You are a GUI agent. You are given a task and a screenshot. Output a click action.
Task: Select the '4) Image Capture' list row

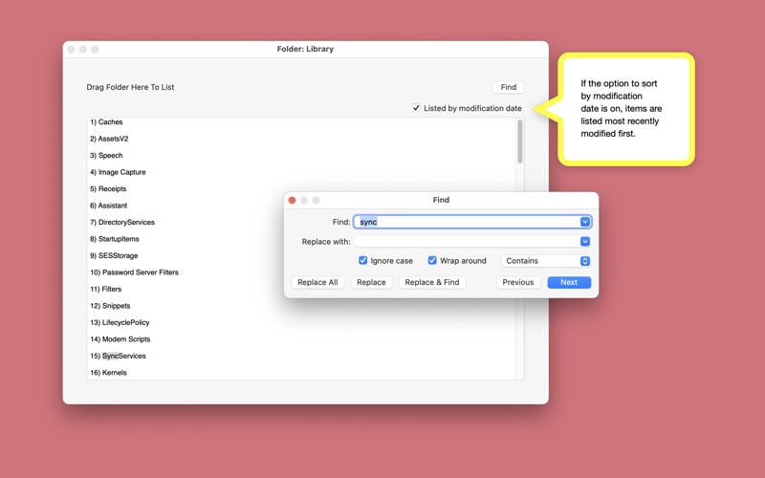301,172
